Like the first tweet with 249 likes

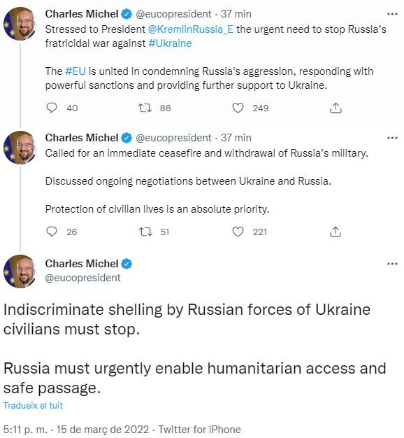[238, 108]
